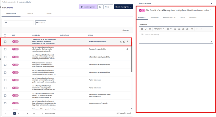Select page 1 in pagination
The height and width of the screenshot is (117, 216).
[x=15, y=114]
